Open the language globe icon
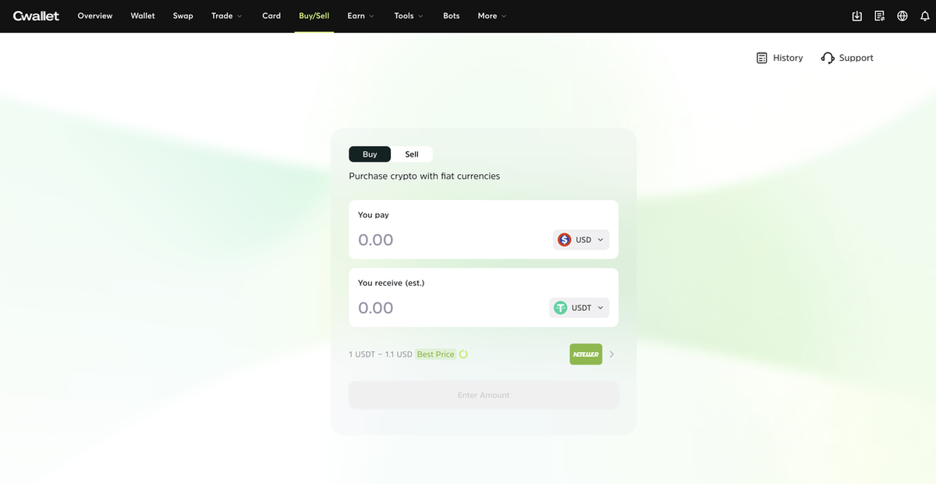 902,16
